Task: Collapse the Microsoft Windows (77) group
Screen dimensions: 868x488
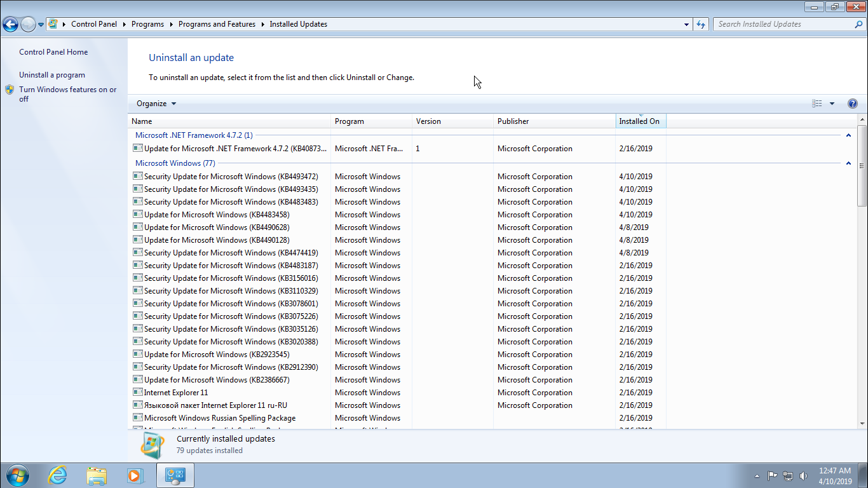Action: pos(848,163)
